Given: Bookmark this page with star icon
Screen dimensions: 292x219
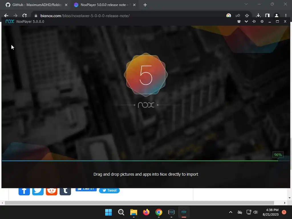Looking at the screenshot, I should (x=247, y=16).
